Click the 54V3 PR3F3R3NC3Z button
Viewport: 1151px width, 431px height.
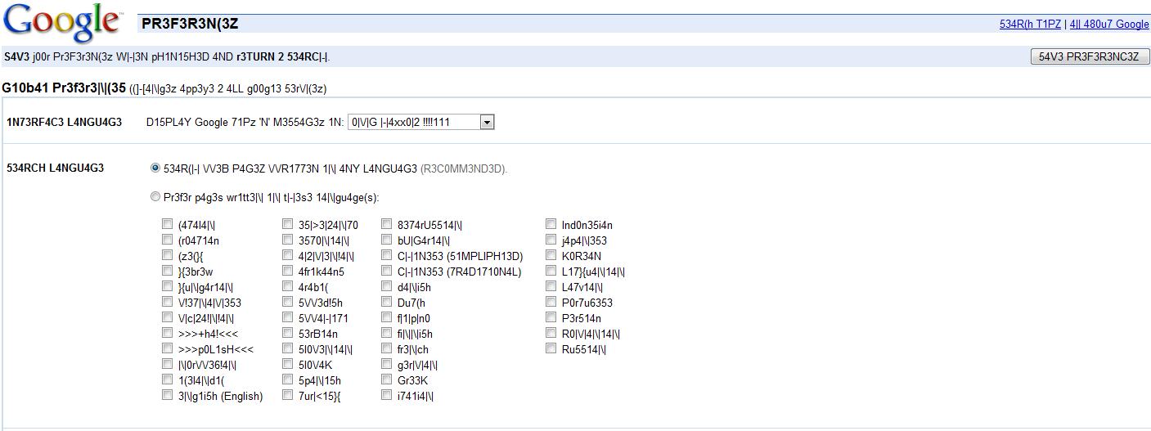click(x=1090, y=56)
